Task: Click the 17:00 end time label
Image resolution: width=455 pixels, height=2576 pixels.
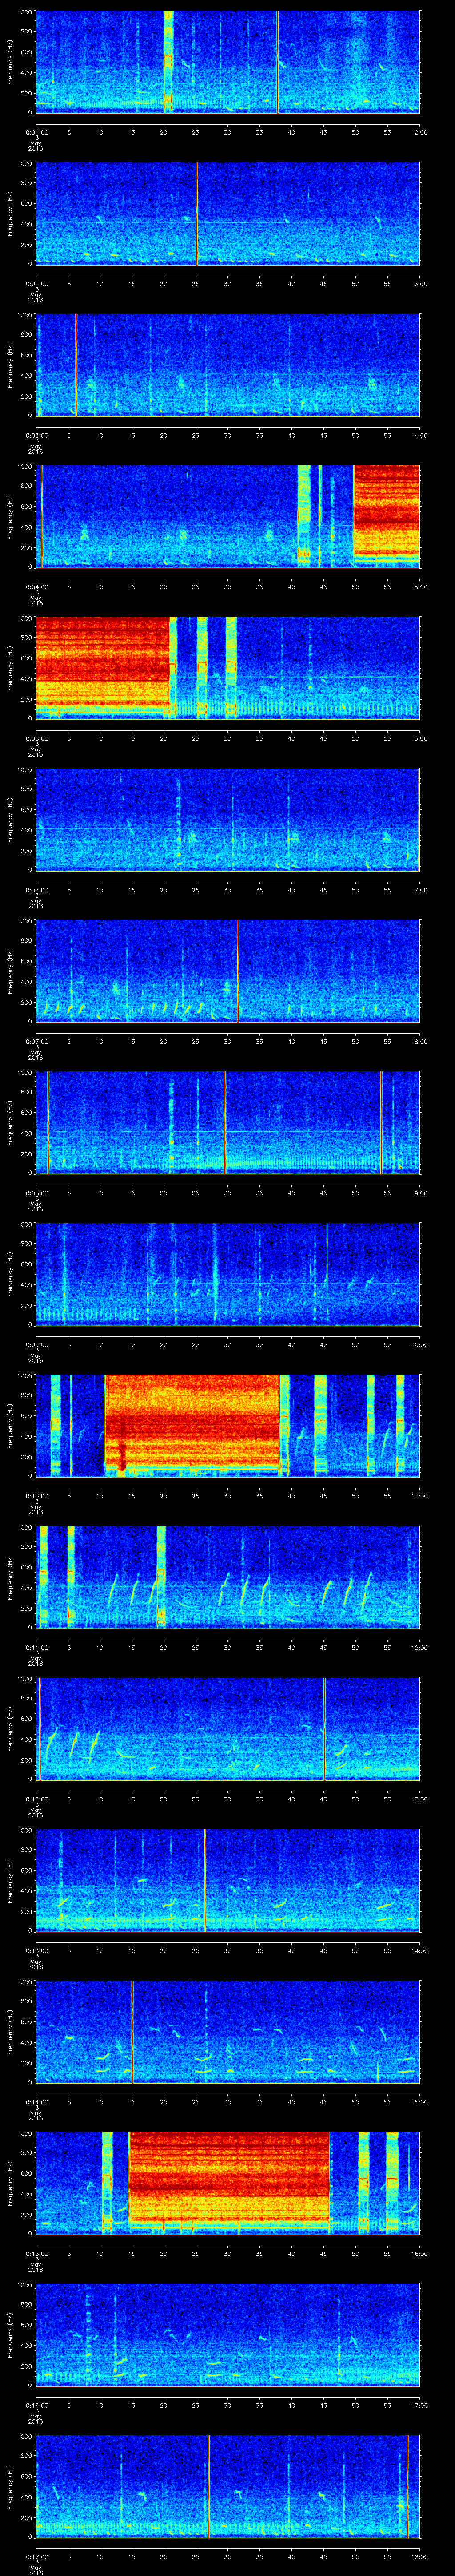Action: tap(419, 2405)
